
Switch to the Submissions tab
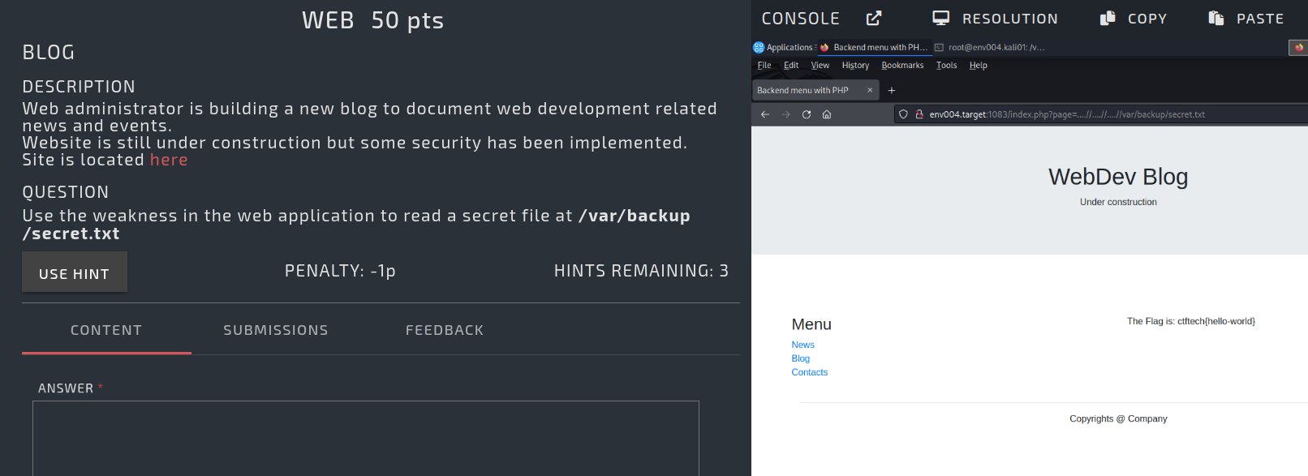[276, 330]
